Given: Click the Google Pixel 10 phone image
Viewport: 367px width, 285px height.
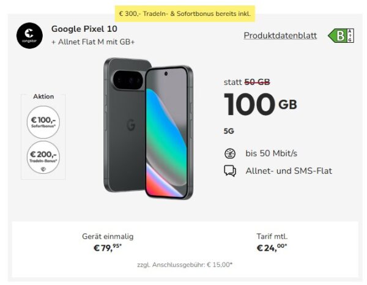Looking at the screenshot, I should tap(147, 127).
